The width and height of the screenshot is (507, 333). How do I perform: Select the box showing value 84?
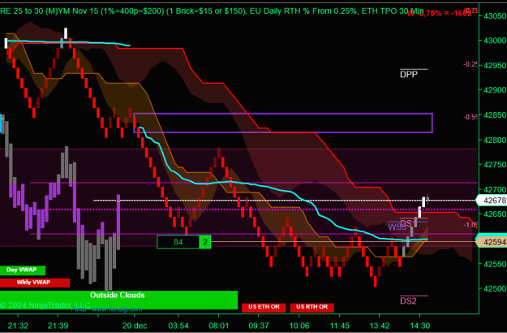(x=178, y=242)
